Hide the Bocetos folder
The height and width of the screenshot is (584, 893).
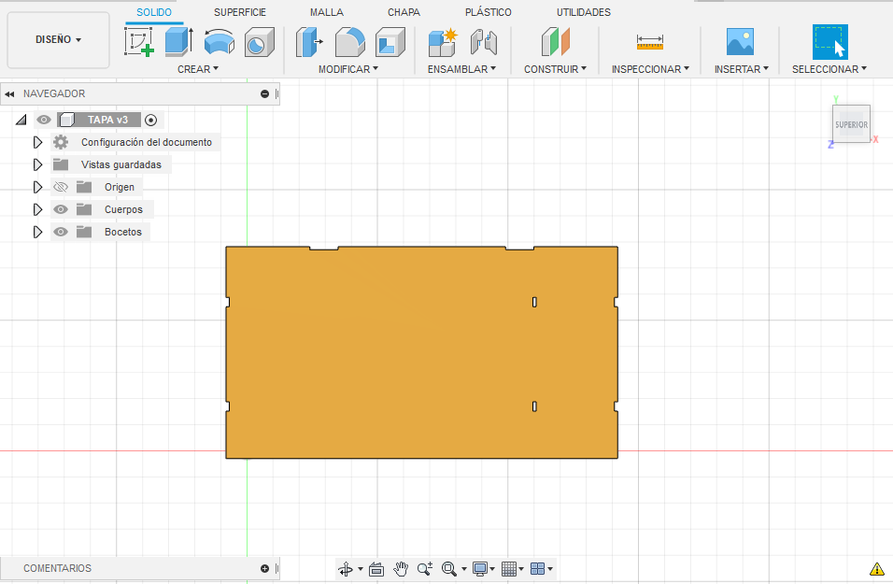point(61,232)
